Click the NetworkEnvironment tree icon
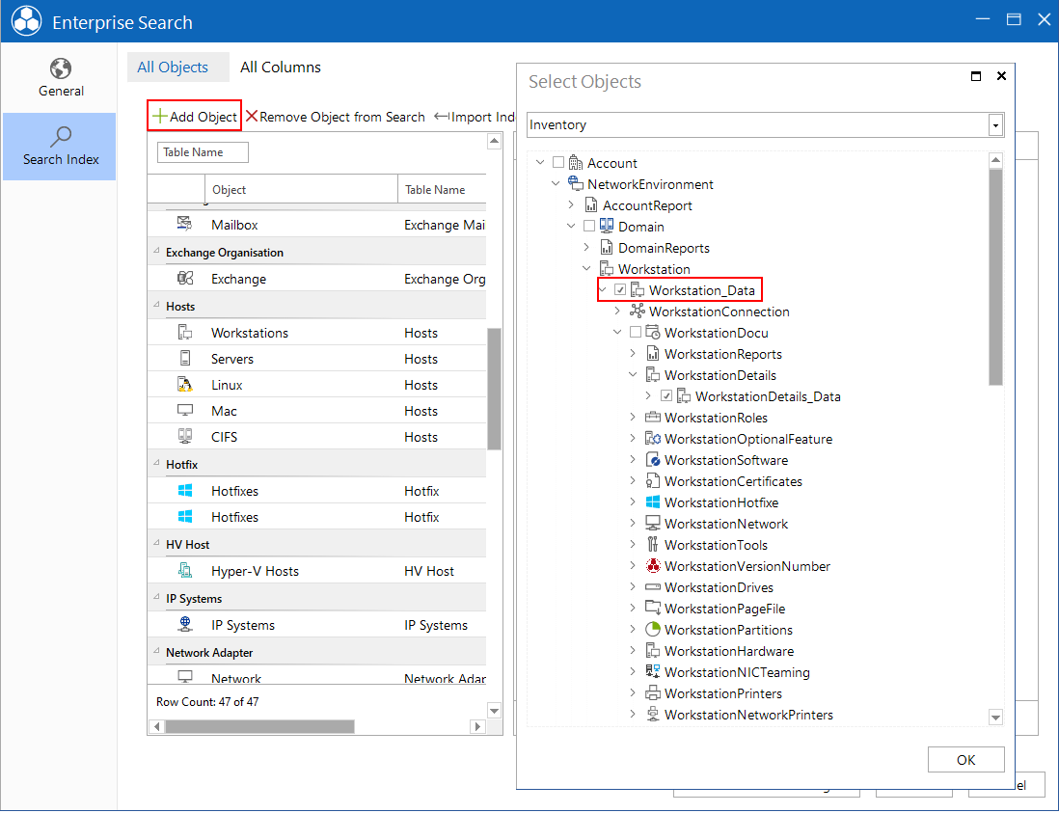1059x813 pixels. pyautogui.click(x=576, y=183)
